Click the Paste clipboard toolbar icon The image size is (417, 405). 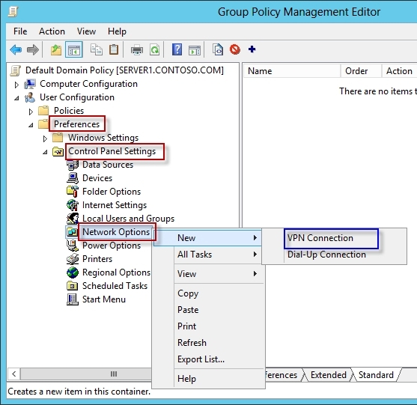tap(114, 49)
